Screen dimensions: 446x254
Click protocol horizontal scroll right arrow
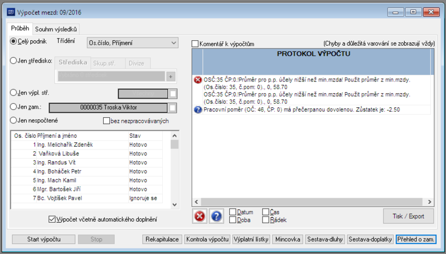coord(429,202)
